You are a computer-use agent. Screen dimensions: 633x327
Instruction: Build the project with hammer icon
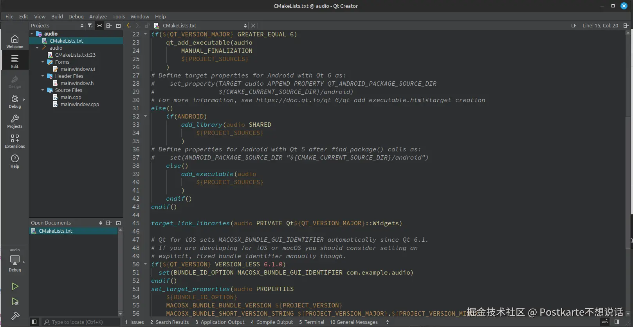[x=15, y=316]
